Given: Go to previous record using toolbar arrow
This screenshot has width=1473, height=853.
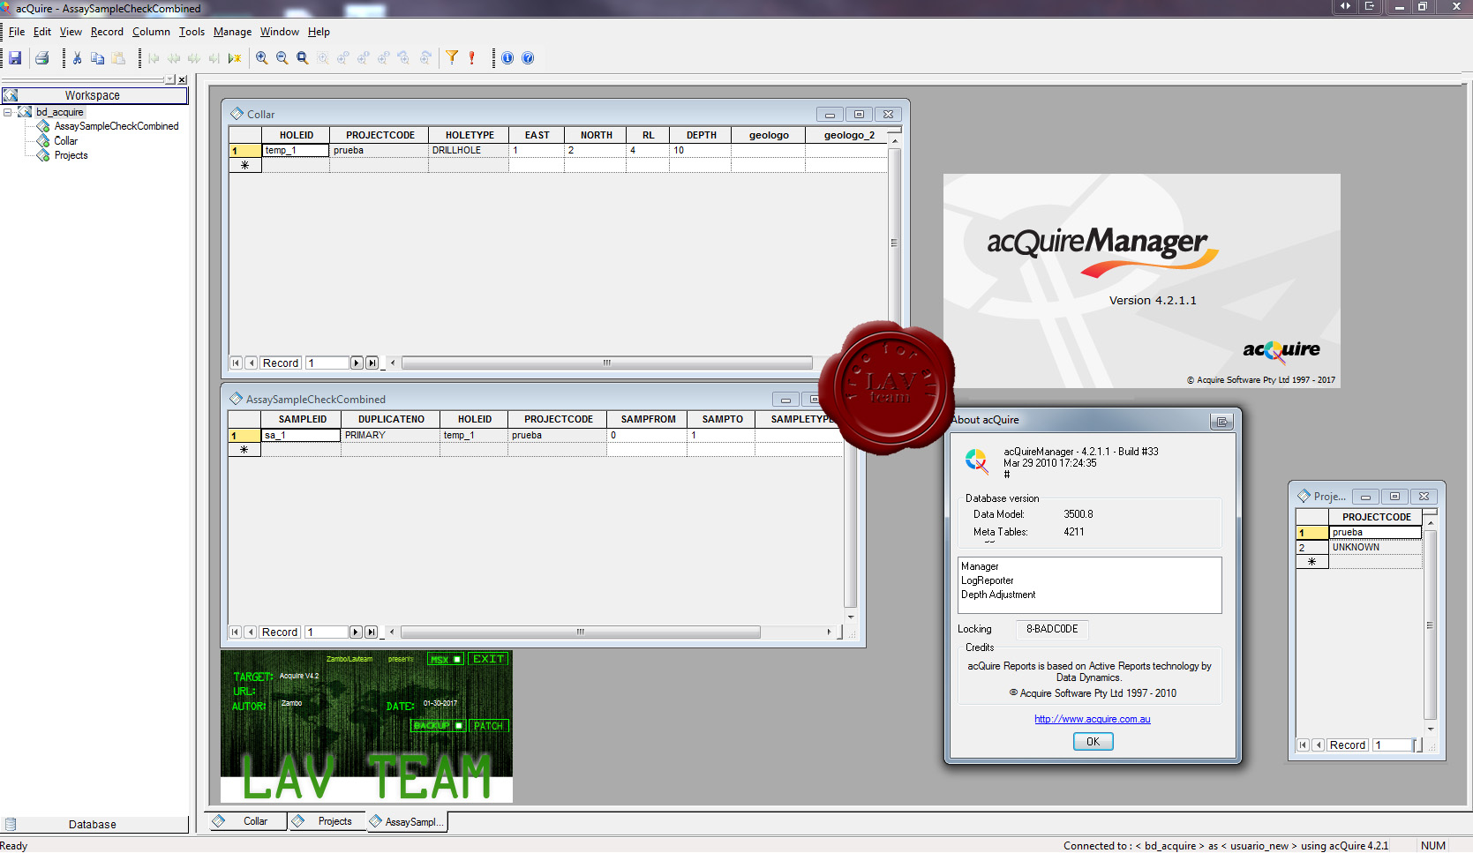Looking at the screenshot, I should pos(174,58).
